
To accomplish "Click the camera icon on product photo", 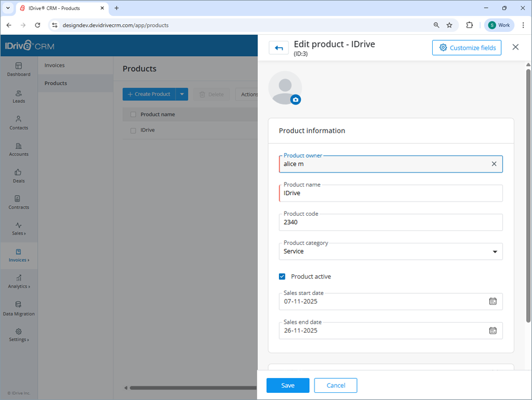I will click(x=296, y=100).
